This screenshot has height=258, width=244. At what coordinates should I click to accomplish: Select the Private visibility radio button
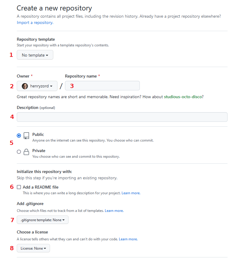(x=19, y=152)
